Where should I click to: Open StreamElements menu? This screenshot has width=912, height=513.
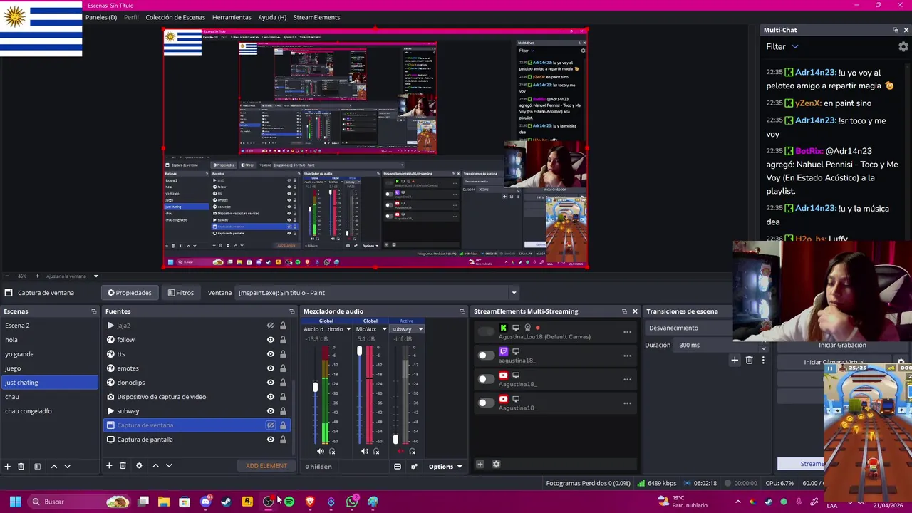click(316, 17)
